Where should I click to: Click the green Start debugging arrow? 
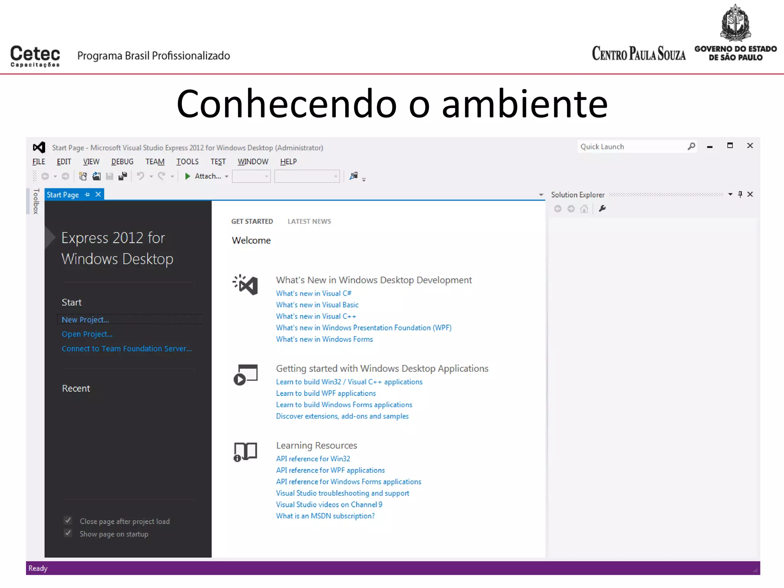[188, 176]
